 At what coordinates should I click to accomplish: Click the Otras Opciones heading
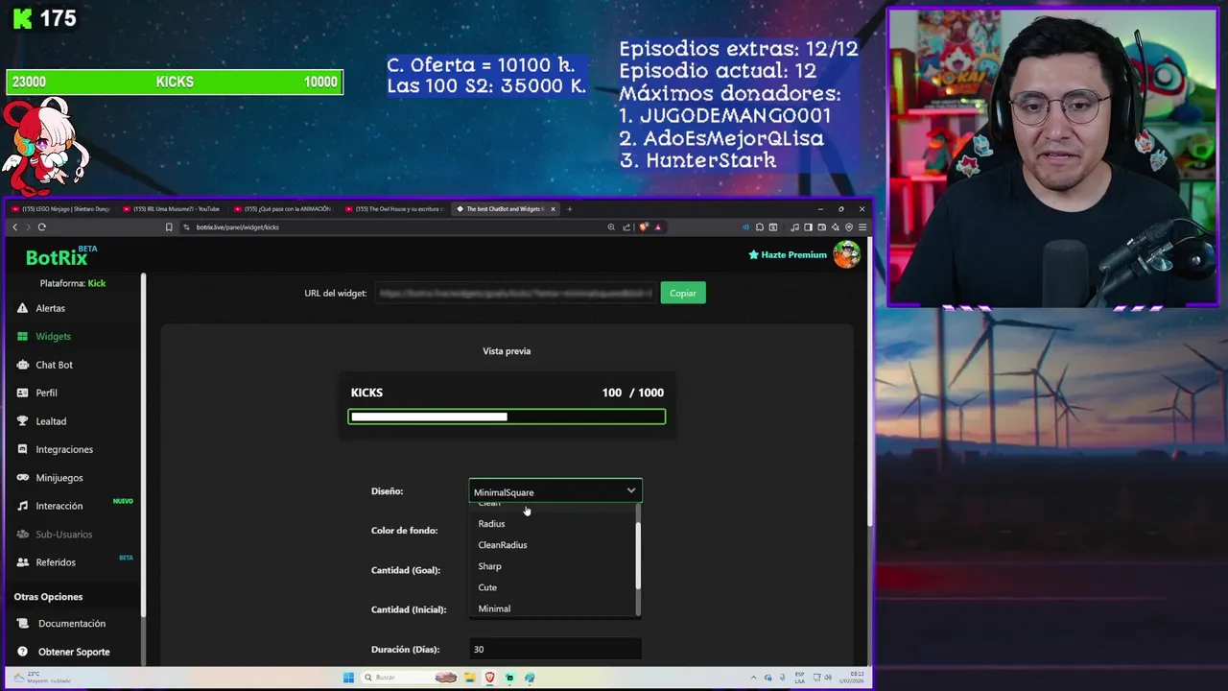coord(48,597)
